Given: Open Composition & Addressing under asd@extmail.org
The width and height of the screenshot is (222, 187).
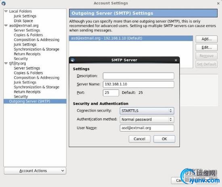Looking at the screenshot, I should tap(36, 40).
